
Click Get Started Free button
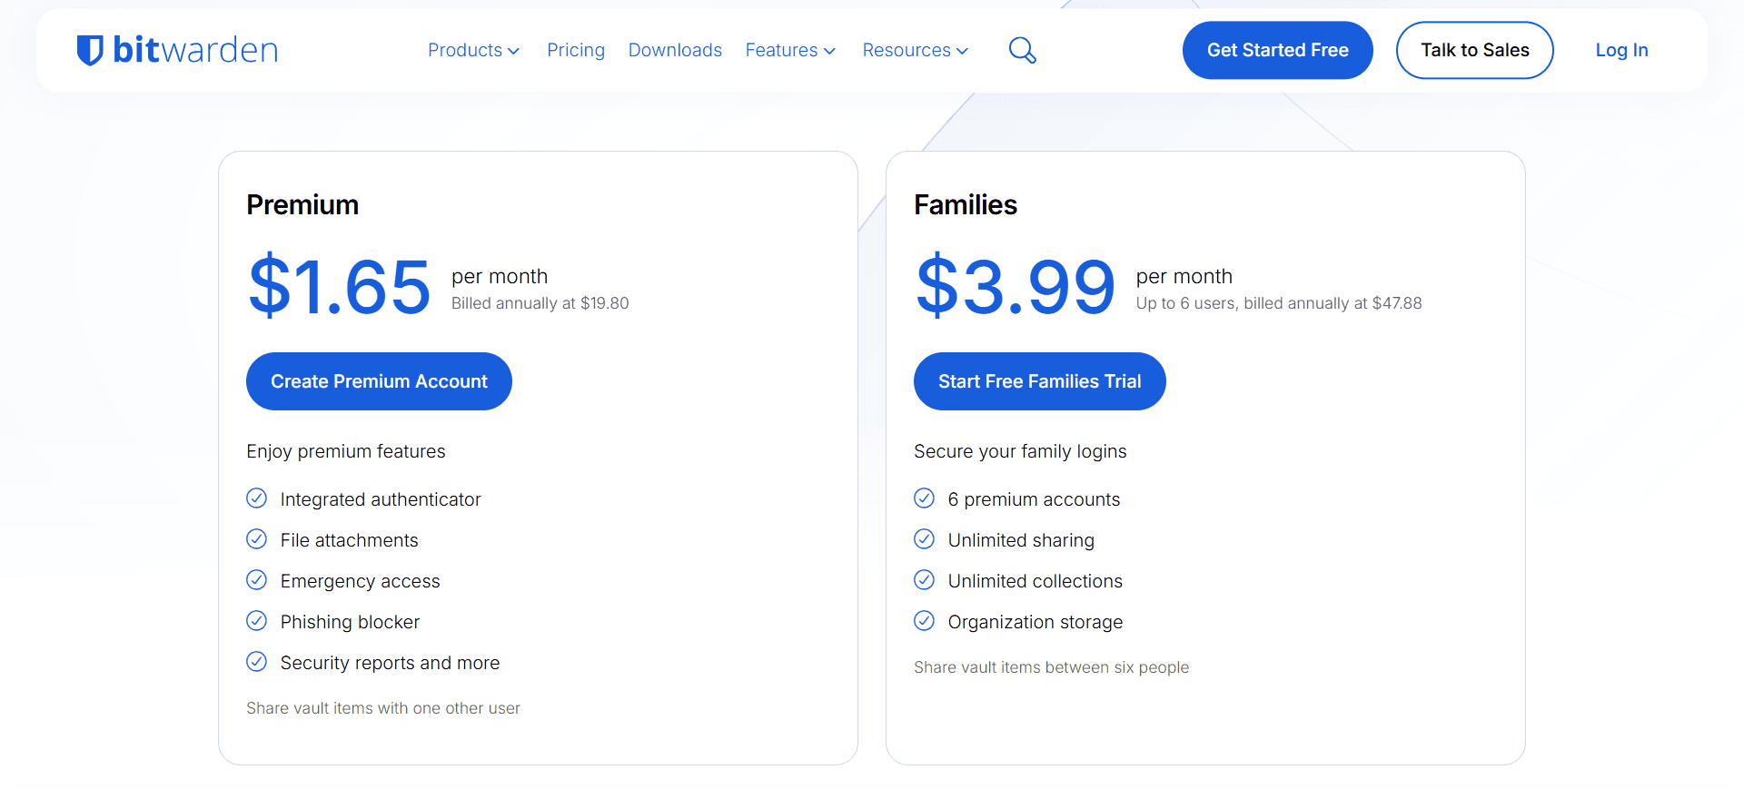1277,50
